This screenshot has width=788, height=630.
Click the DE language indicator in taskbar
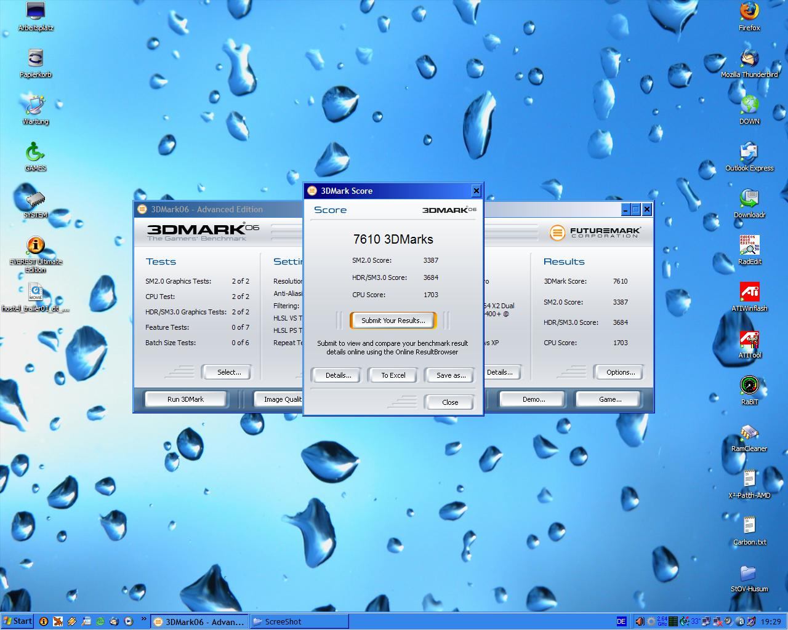pos(621,621)
